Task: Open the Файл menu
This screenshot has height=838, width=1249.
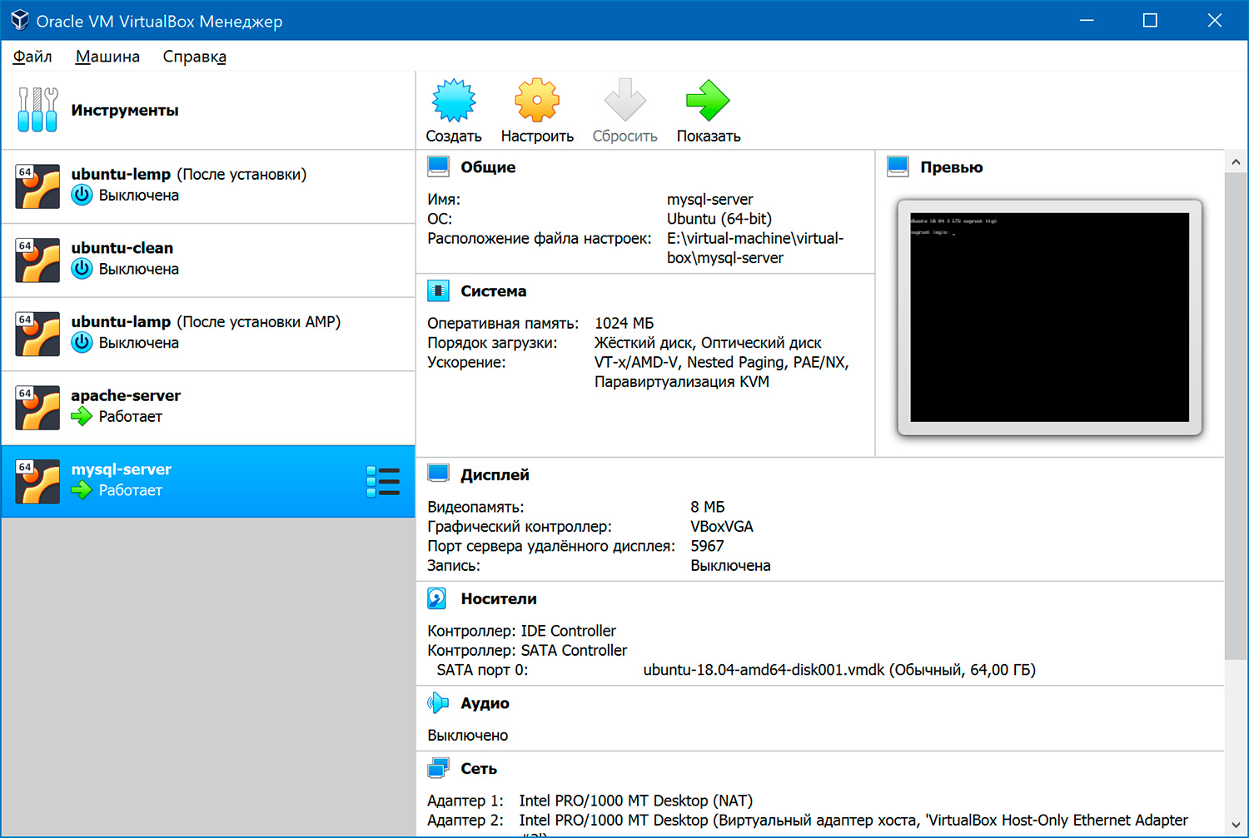Action: pyautogui.click(x=32, y=57)
